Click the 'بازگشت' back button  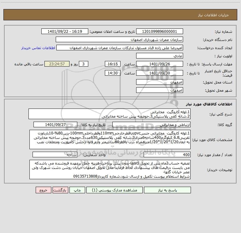(x=60, y=190)
